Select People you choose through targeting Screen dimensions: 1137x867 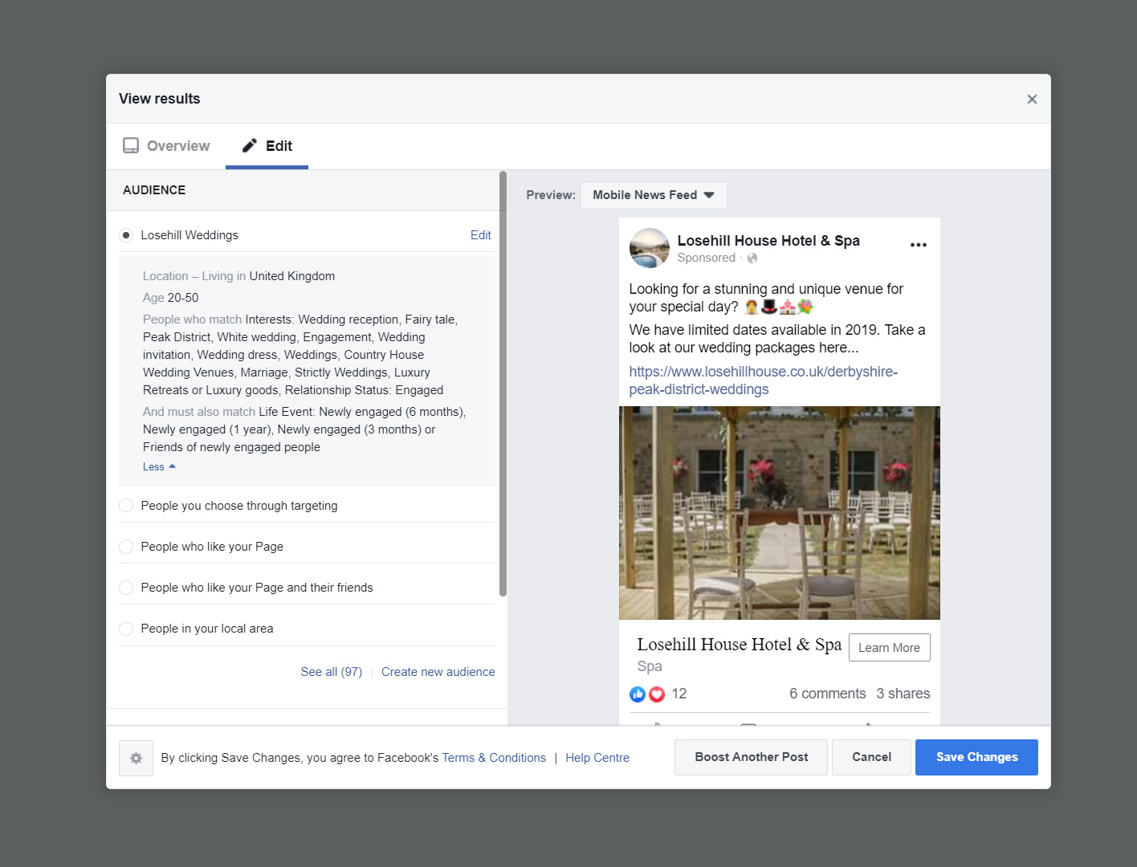click(126, 506)
